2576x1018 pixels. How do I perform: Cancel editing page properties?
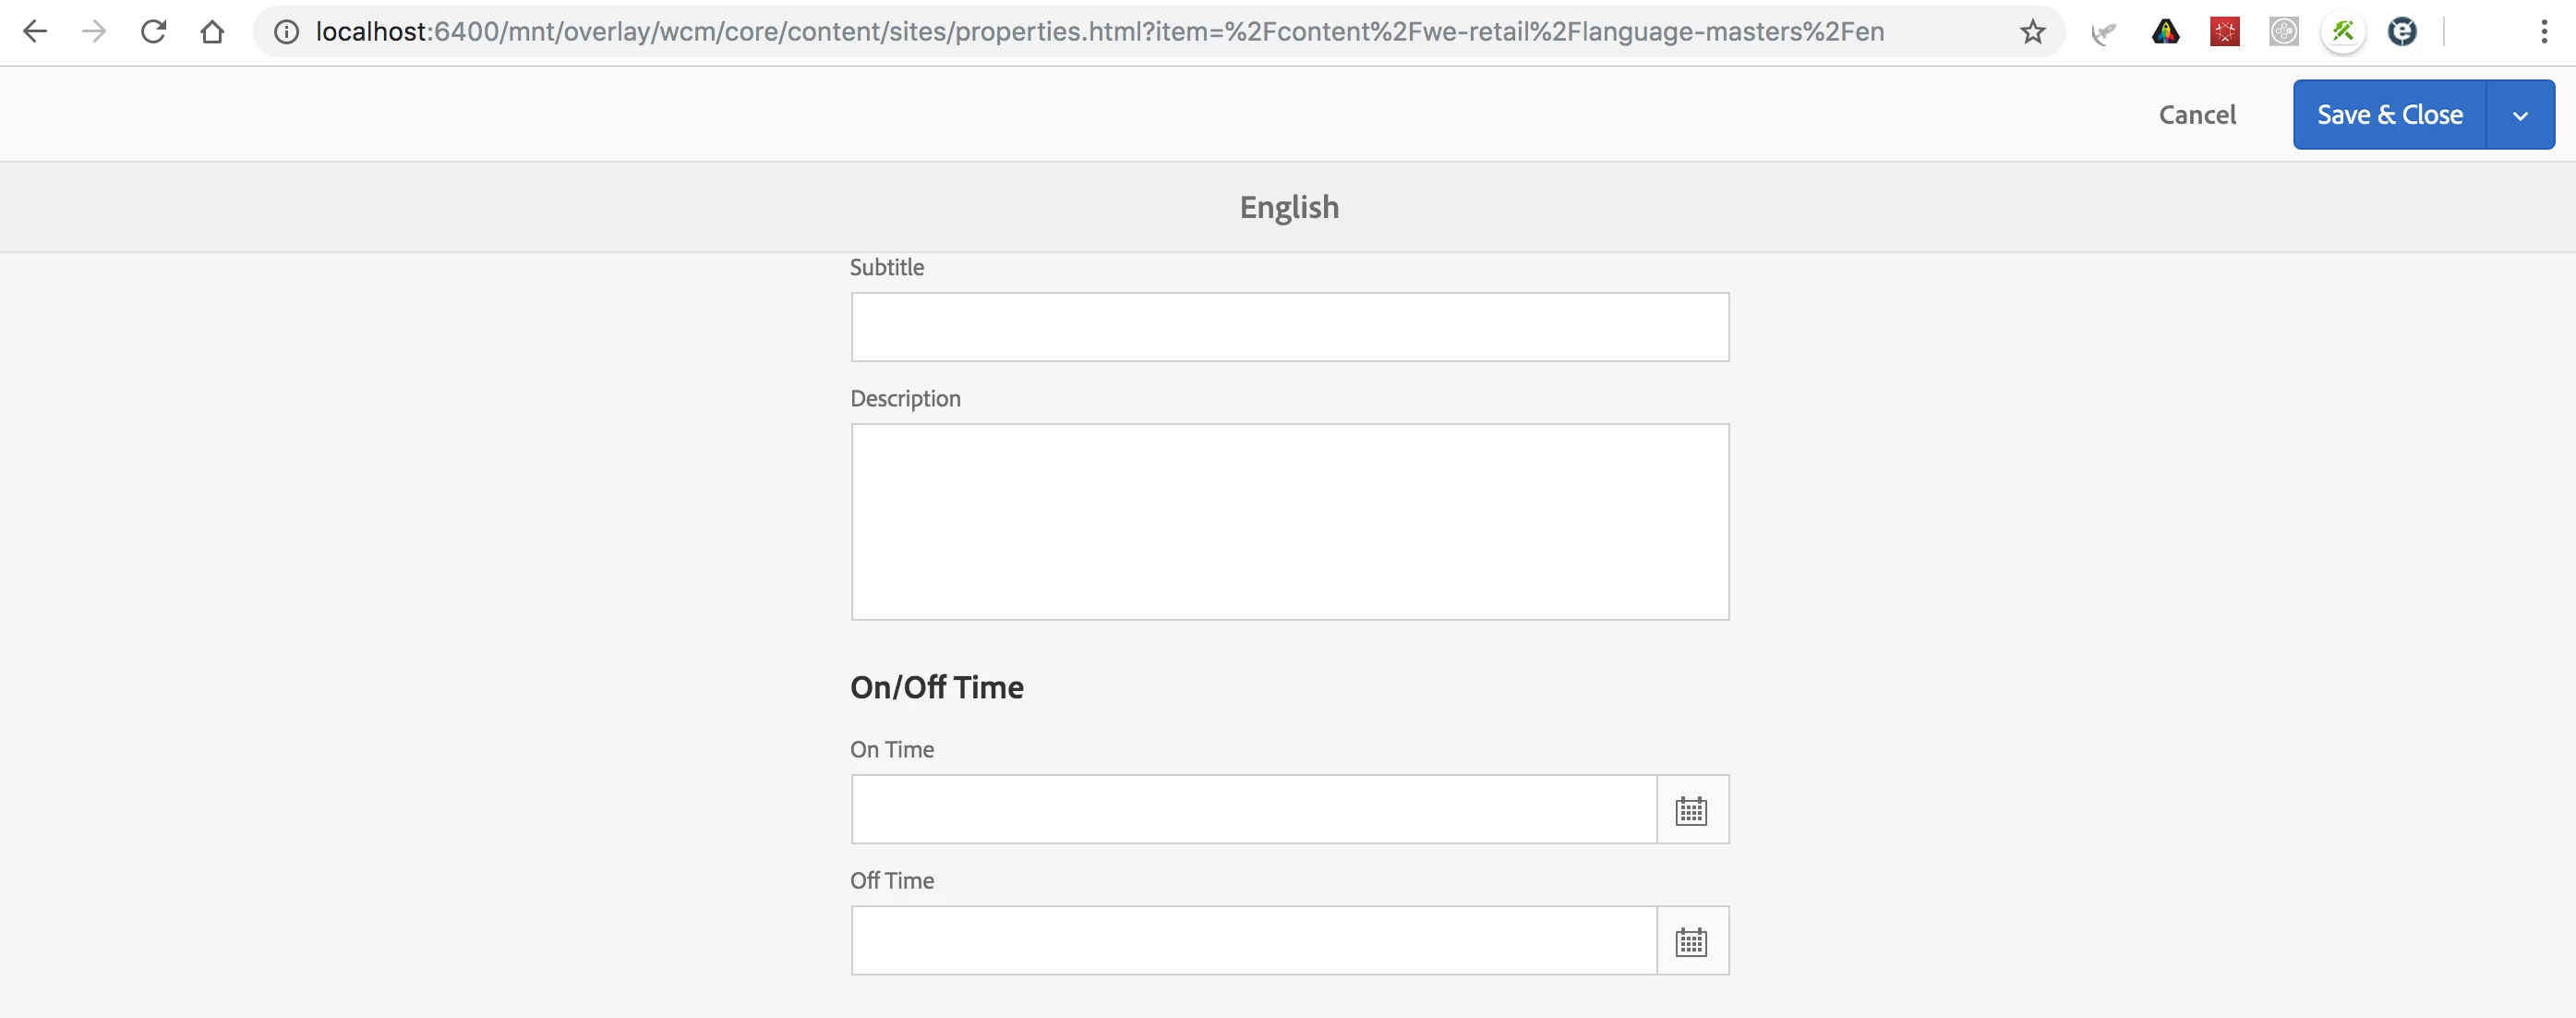coord(2197,115)
